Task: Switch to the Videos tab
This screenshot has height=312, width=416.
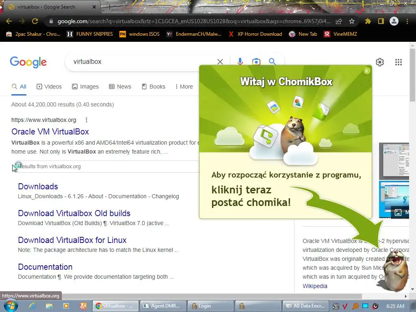Action: coord(49,87)
